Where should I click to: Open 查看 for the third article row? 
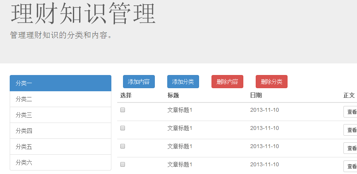click(x=350, y=148)
